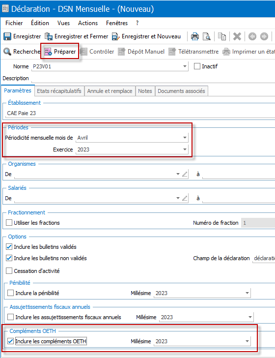
Task: Switch to Annule et remplace tab
Action: 110,91
